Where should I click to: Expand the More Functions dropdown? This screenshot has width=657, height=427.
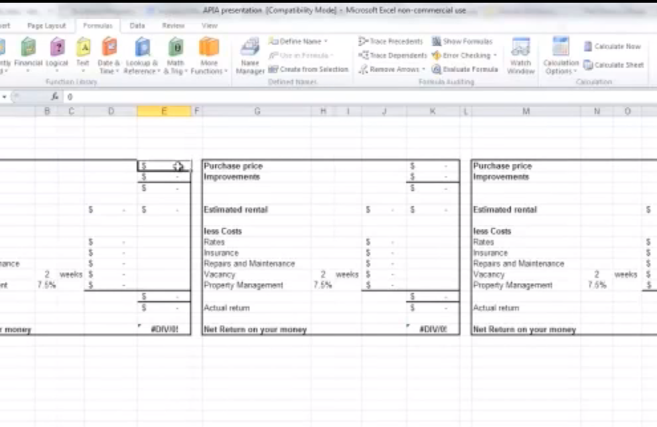click(209, 55)
